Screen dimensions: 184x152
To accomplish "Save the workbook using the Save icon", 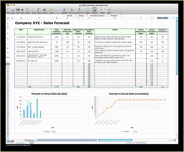I will (x=18, y=9).
